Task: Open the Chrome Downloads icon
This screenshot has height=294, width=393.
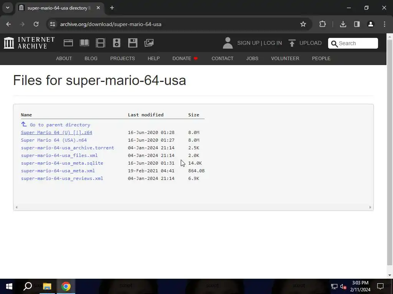Action: click(343, 24)
